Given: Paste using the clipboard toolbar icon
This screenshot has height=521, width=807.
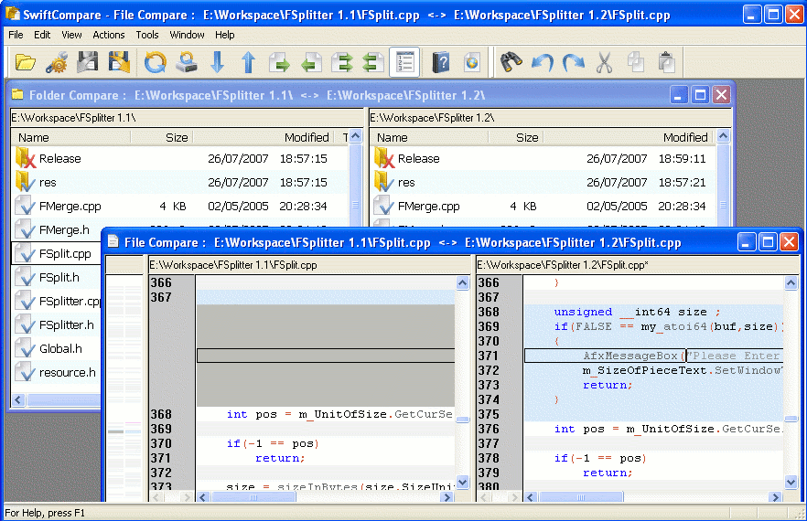Looking at the screenshot, I should (x=666, y=62).
